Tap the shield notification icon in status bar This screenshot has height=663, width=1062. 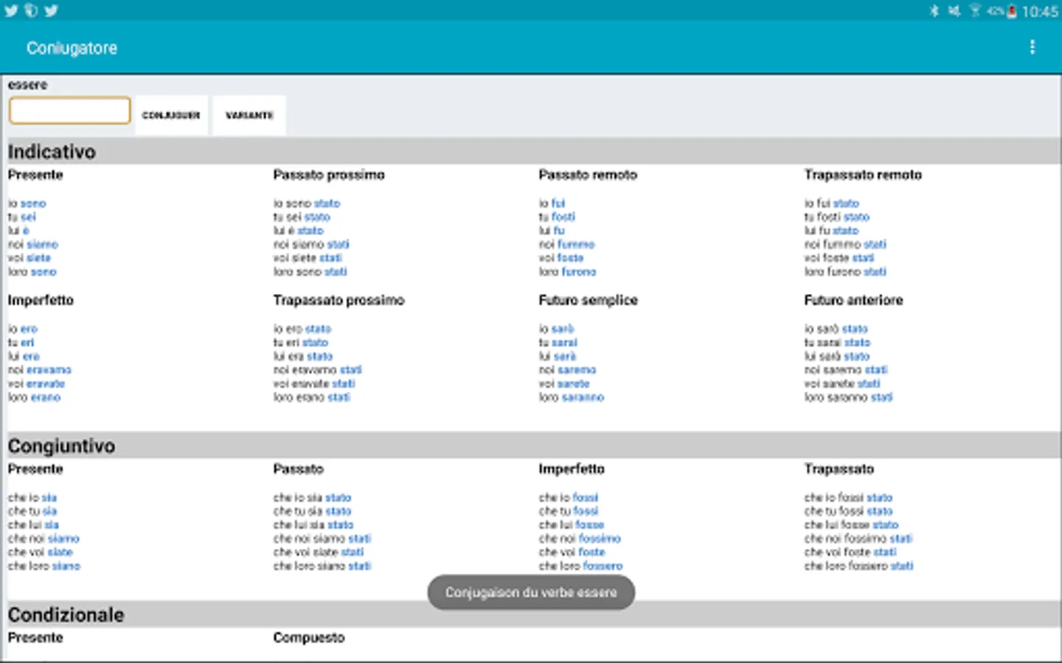click(x=31, y=10)
